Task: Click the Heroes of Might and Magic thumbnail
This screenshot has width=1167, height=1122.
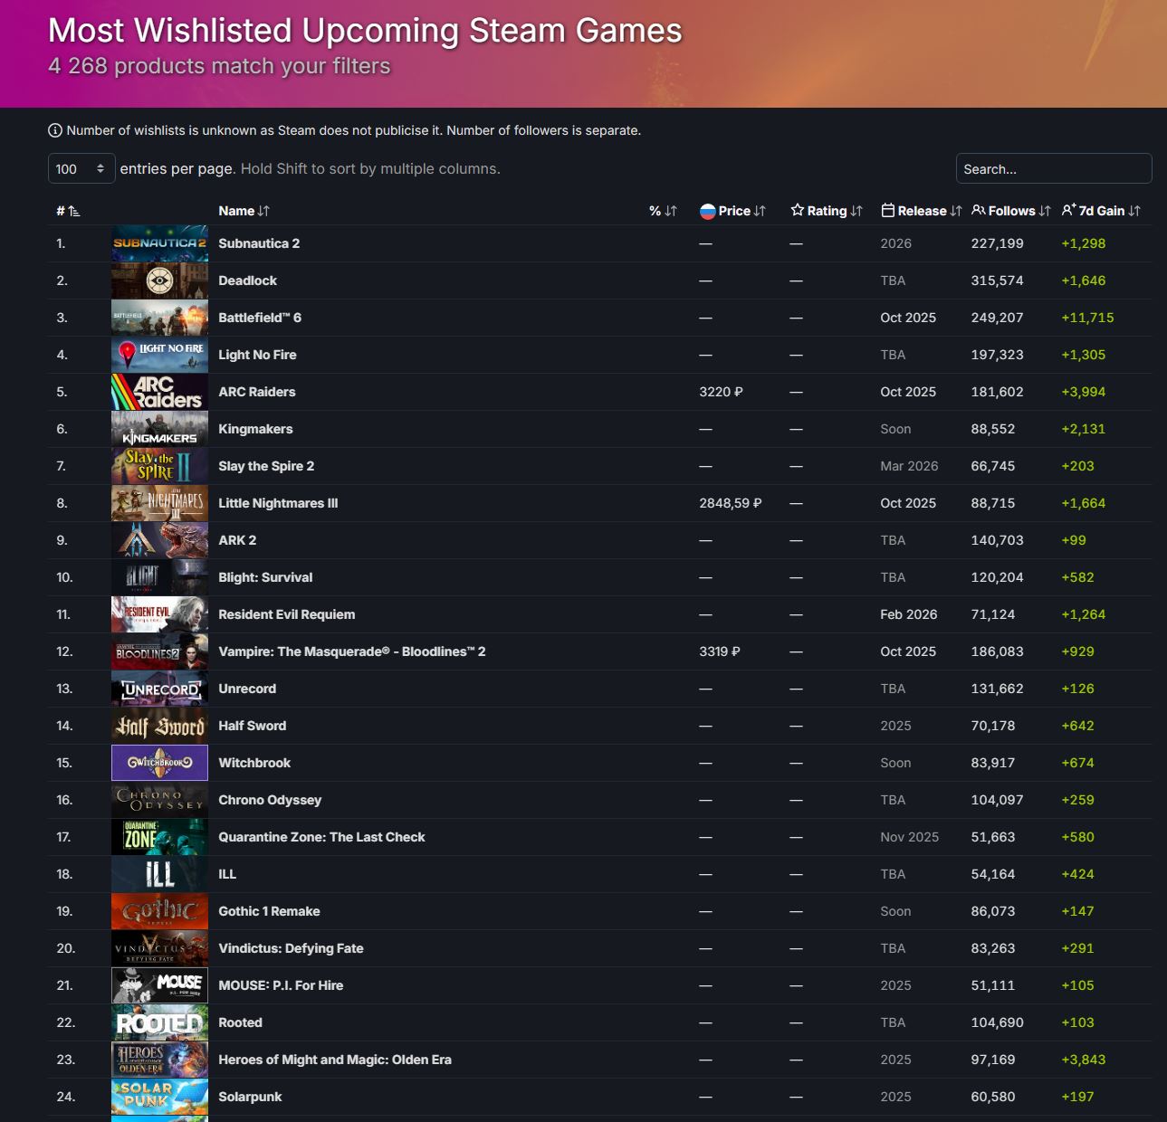Action: click(x=159, y=1060)
